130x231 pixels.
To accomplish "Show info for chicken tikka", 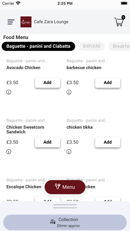I will 69,152.
